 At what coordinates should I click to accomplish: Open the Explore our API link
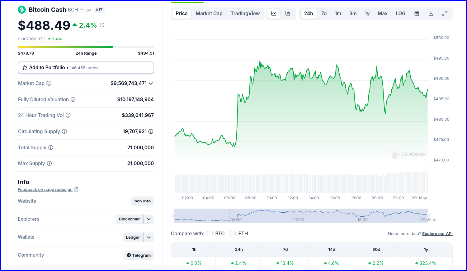(437, 234)
